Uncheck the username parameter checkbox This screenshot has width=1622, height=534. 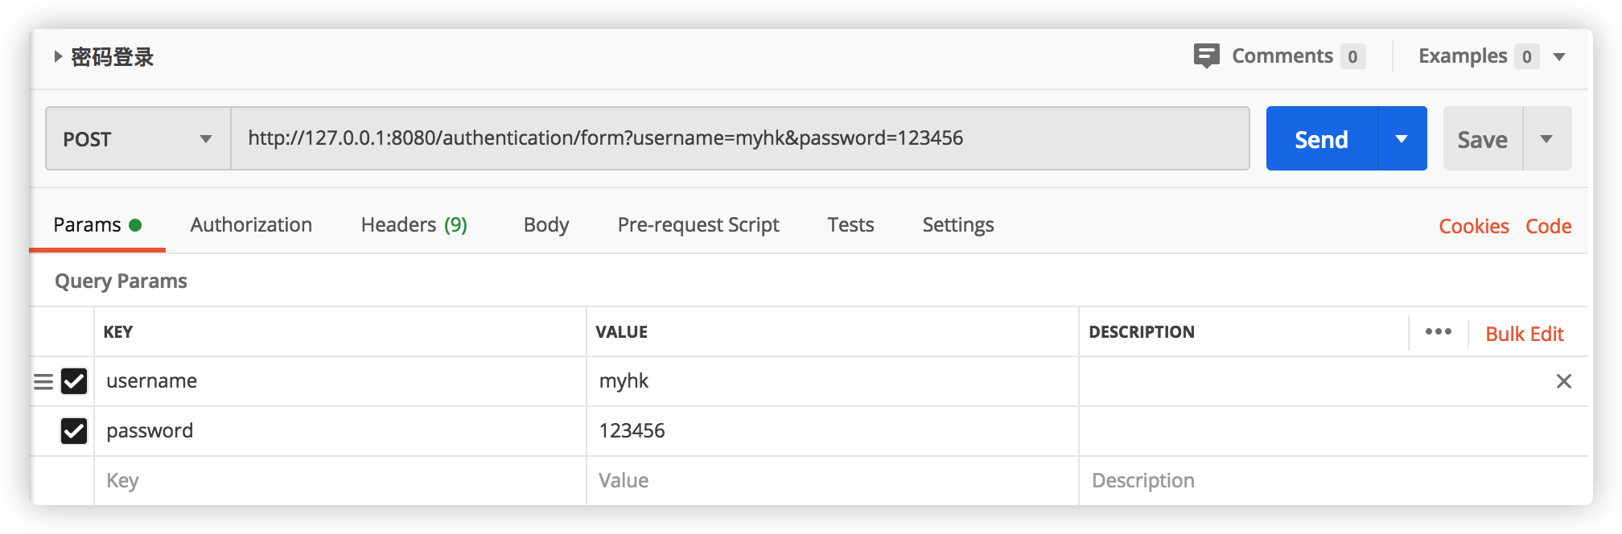74,381
